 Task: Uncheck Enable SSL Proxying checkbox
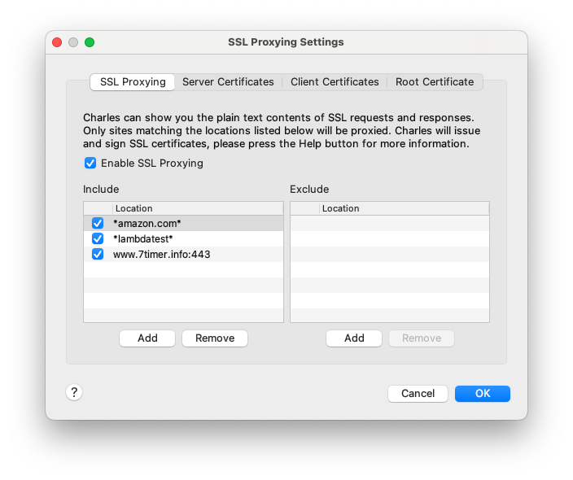[x=90, y=164]
